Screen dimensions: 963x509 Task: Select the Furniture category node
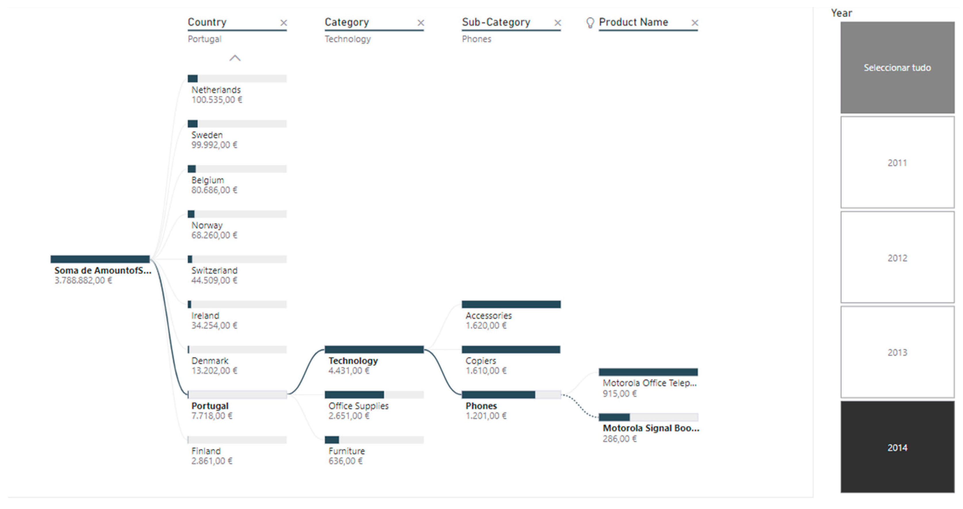374,440
